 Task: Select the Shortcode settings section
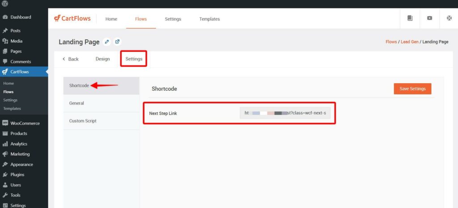point(102,85)
